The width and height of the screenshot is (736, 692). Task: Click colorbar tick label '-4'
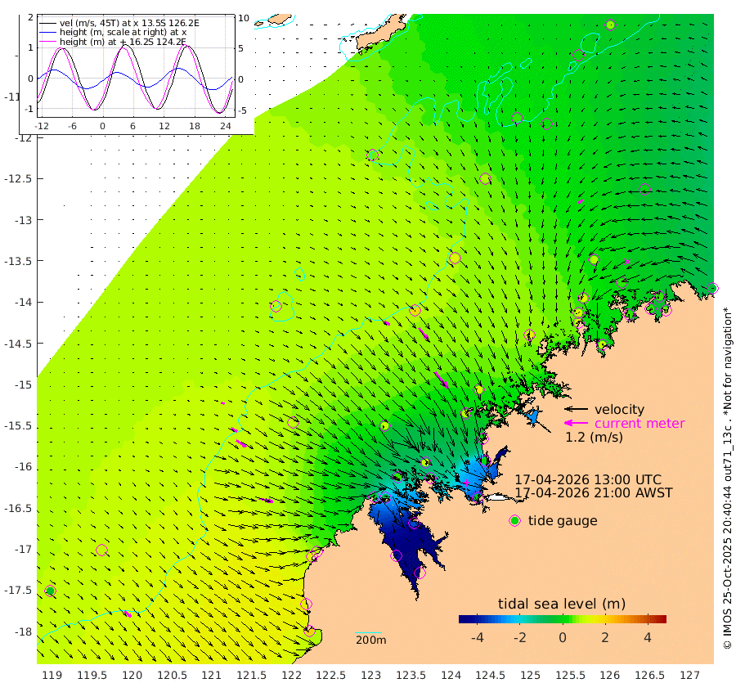point(477,637)
